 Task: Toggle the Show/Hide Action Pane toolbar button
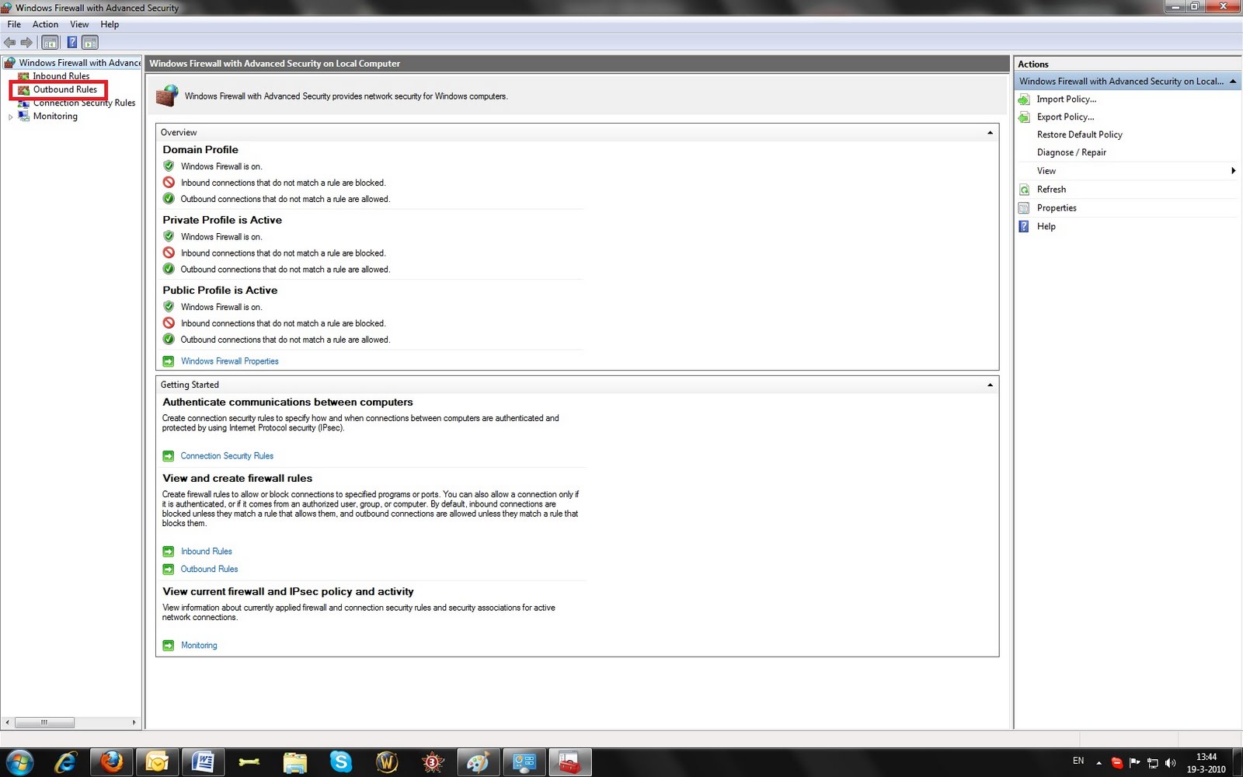click(x=90, y=43)
